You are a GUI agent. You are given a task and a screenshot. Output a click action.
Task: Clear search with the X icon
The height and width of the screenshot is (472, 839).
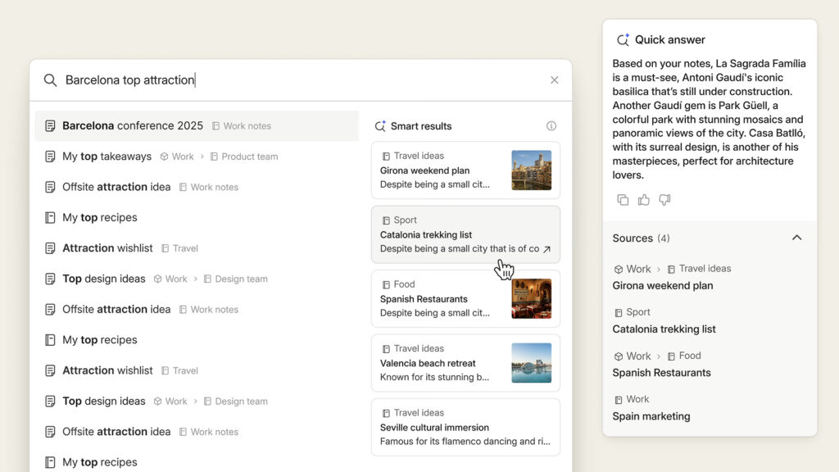555,80
